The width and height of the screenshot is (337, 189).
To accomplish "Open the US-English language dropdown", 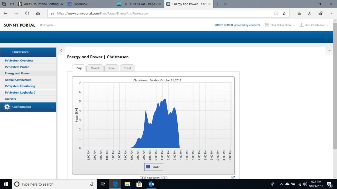I will coord(48,25).
